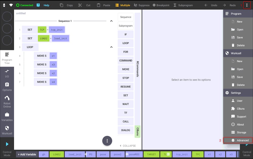Click the Cut scissors icon
The height and width of the screenshot is (159, 253).
80,5
